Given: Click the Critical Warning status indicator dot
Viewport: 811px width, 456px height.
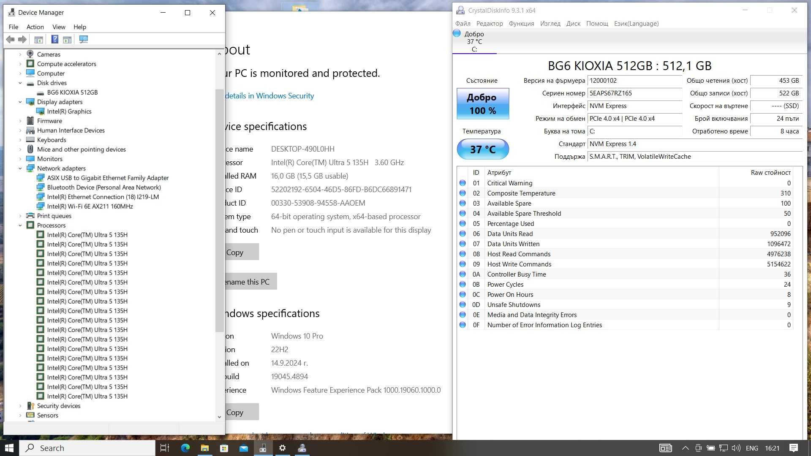Looking at the screenshot, I should 463,183.
